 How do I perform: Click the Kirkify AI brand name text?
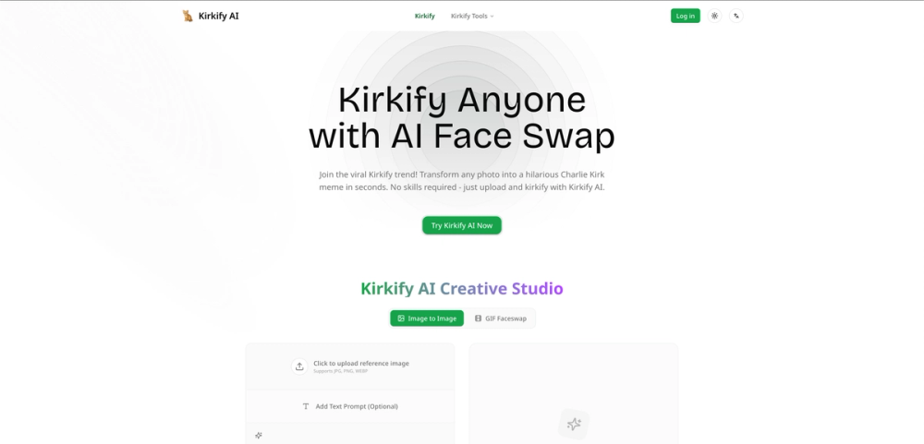[x=219, y=16]
